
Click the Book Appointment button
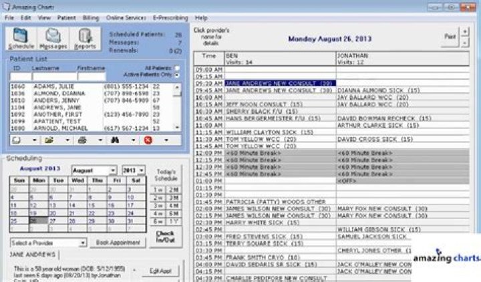[118, 242]
